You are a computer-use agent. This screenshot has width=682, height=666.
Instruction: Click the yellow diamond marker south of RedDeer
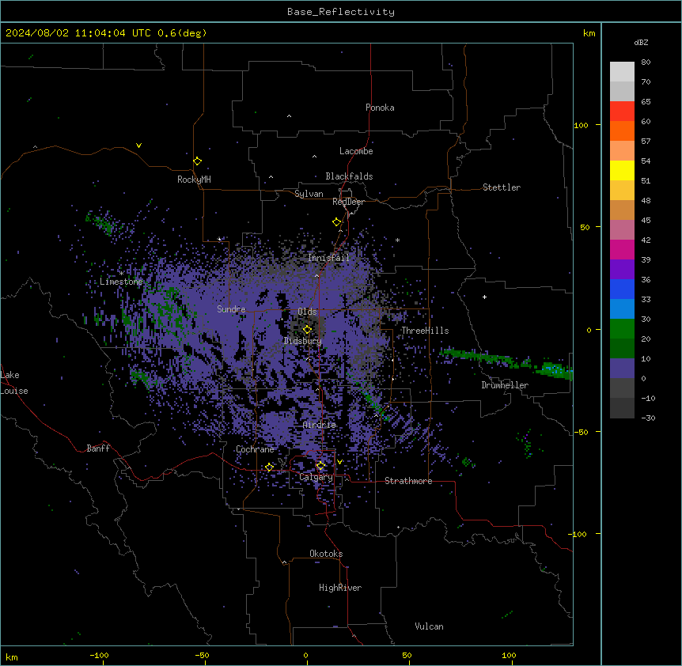tap(337, 222)
